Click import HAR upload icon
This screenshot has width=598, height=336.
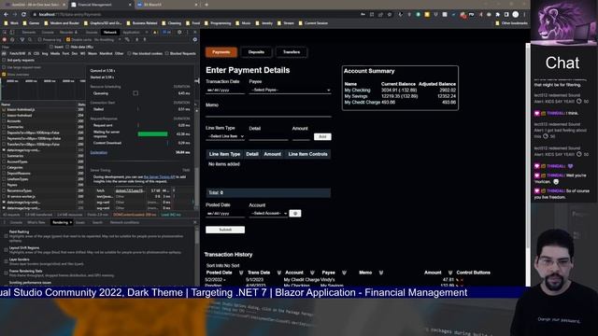(137, 39)
